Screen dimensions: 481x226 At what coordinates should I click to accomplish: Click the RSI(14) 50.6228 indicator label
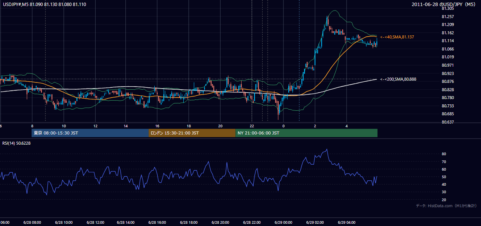pyautogui.click(x=17, y=143)
